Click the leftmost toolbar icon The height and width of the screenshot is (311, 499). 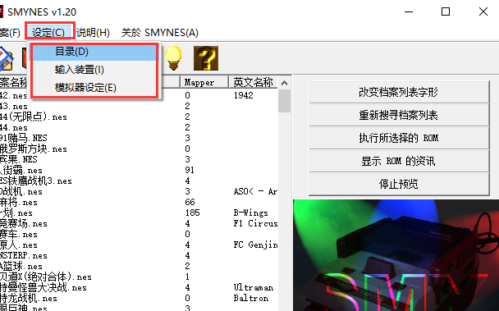tap(6, 58)
